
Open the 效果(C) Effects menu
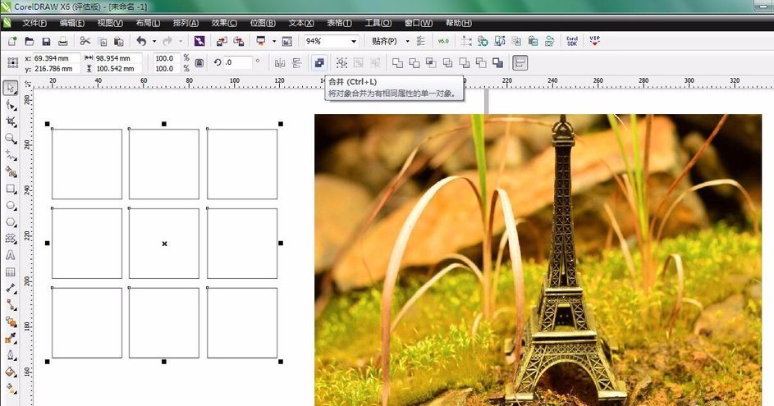click(224, 22)
